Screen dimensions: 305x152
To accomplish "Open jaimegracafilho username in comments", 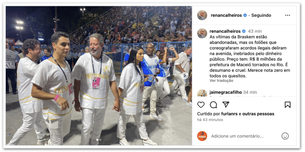I will pyautogui.click(x=226, y=92).
